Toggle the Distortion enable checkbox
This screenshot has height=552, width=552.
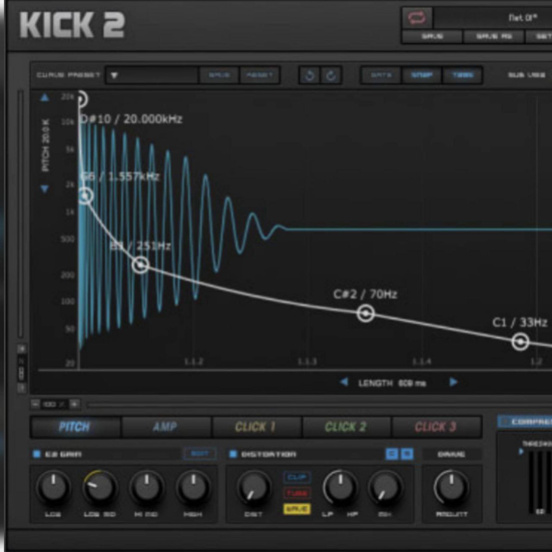233,454
